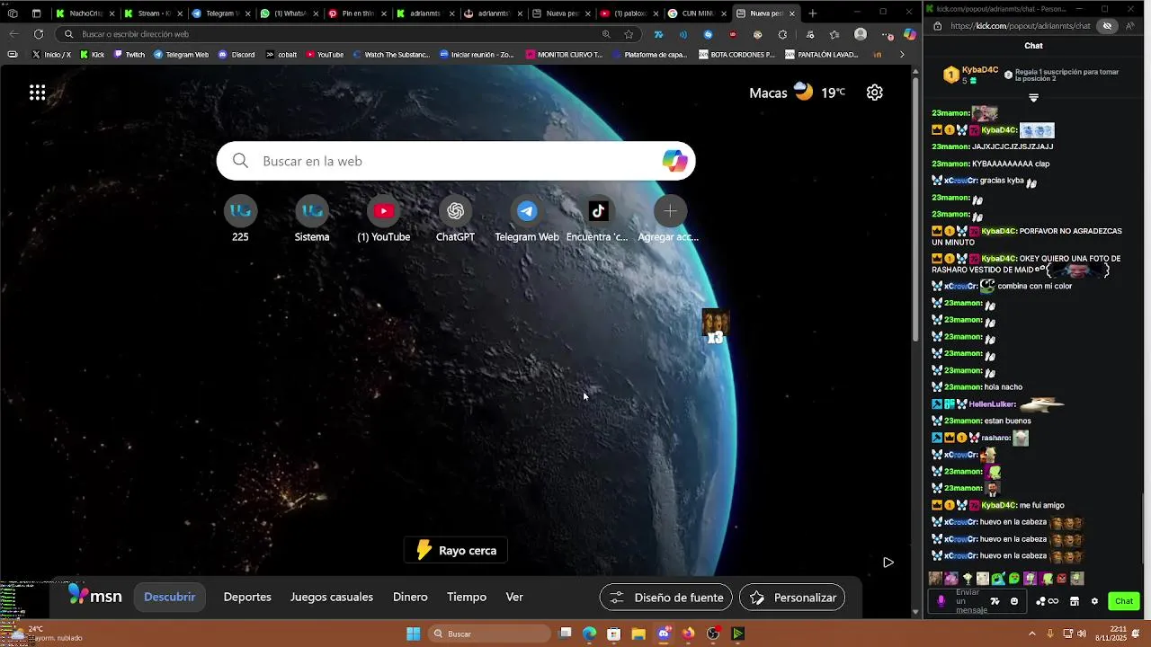Play the background video button

(888, 563)
